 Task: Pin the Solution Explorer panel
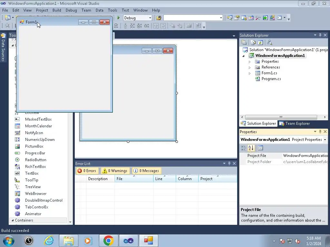[x=320, y=35]
